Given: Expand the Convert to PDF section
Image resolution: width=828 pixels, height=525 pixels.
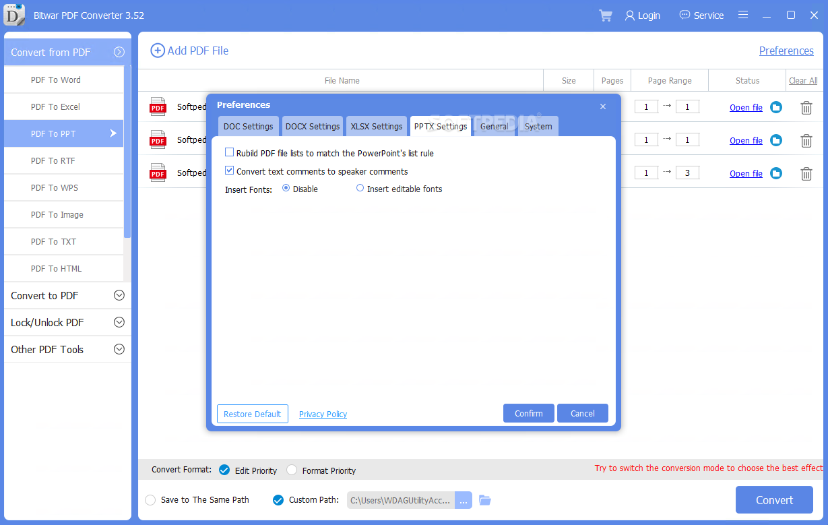Looking at the screenshot, I should pyautogui.click(x=119, y=295).
